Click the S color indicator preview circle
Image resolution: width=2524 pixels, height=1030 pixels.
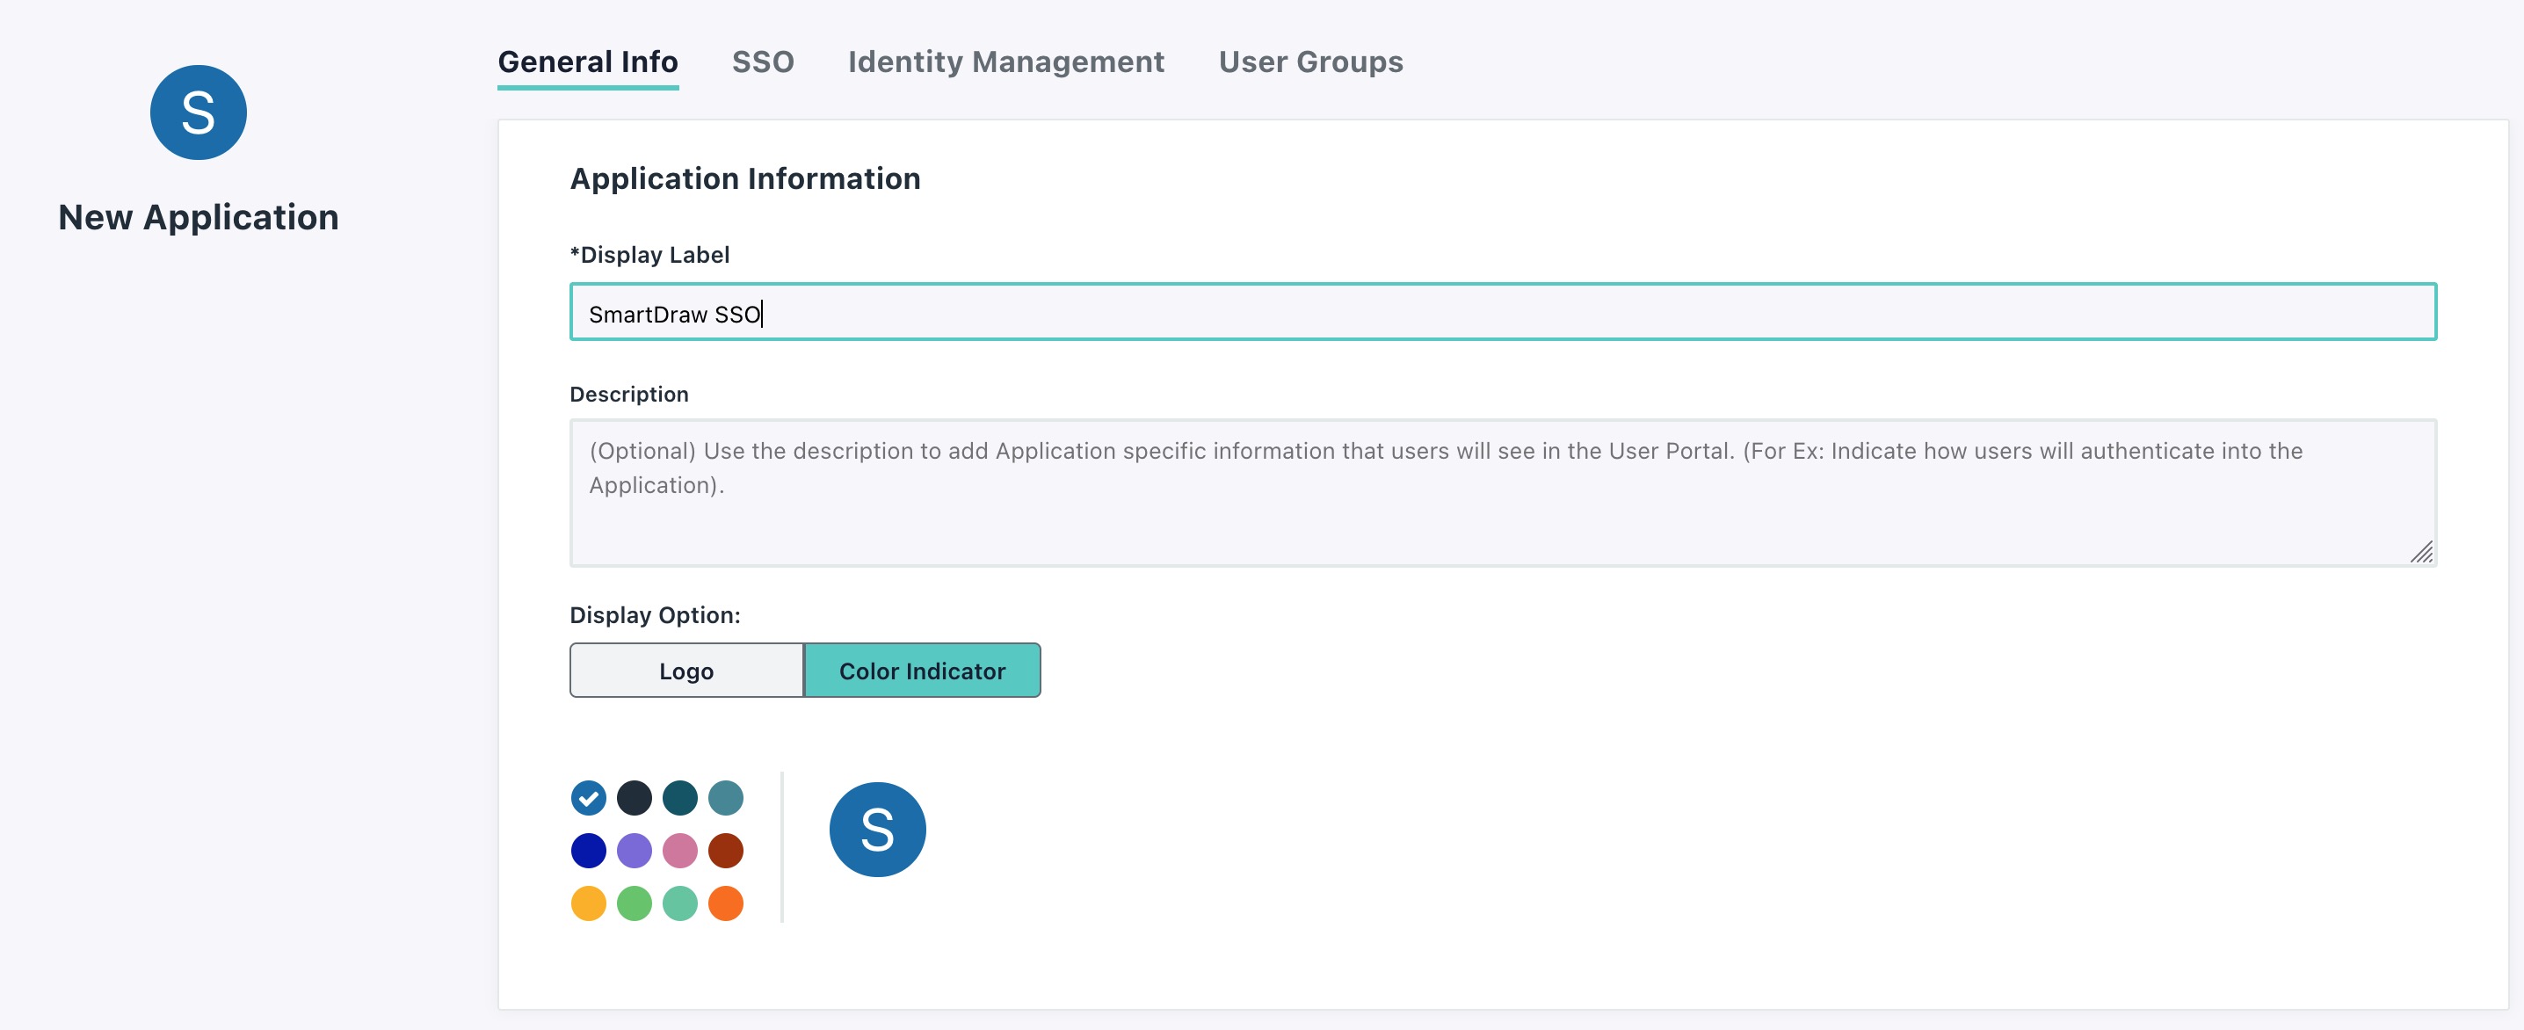877,829
